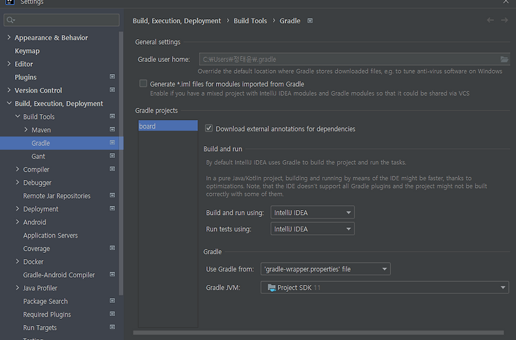Click the project icon next to Maven
Viewport: 516px width, 340px height.
112,129
